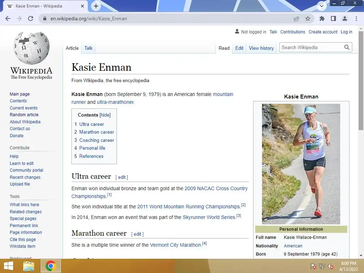
Task: Open Random article in sidebar
Action: [x=24, y=115]
